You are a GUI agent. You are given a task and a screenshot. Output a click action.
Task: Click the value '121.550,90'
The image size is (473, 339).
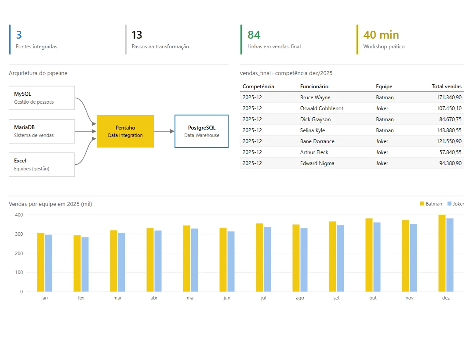[449, 141]
